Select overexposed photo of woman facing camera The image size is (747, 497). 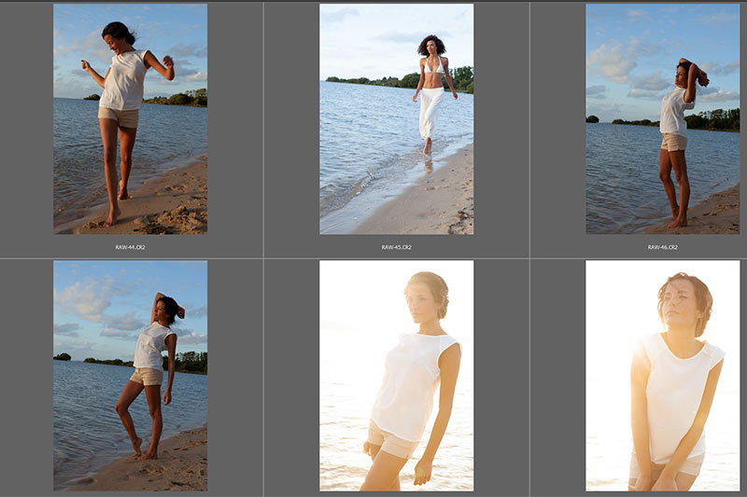pyautogui.click(x=663, y=375)
